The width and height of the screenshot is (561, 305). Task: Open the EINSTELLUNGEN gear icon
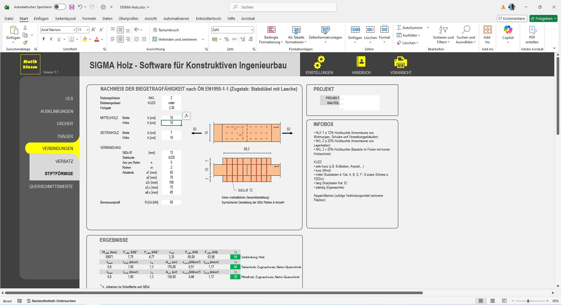point(319,62)
